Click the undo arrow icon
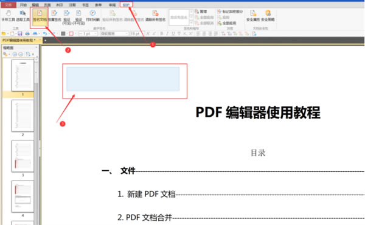The width and height of the screenshot is (365, 225). [x=44, y=33]
